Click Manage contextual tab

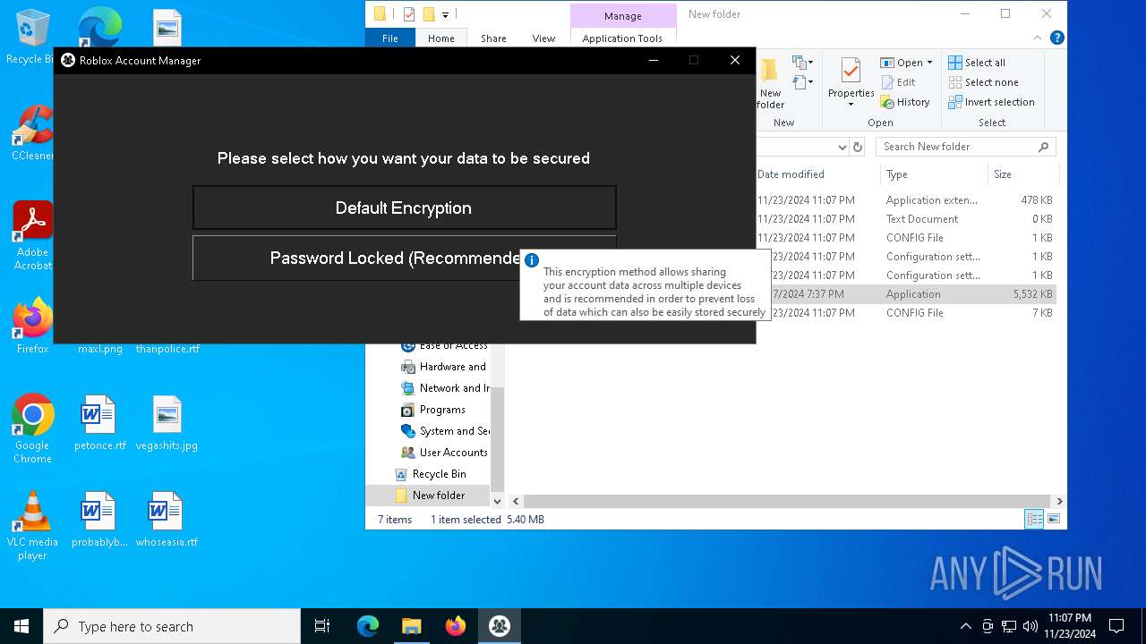pos(623,15)
